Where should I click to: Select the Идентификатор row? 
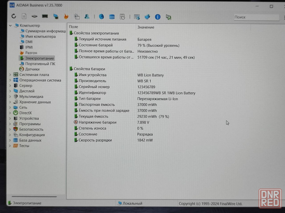[135, 93]
